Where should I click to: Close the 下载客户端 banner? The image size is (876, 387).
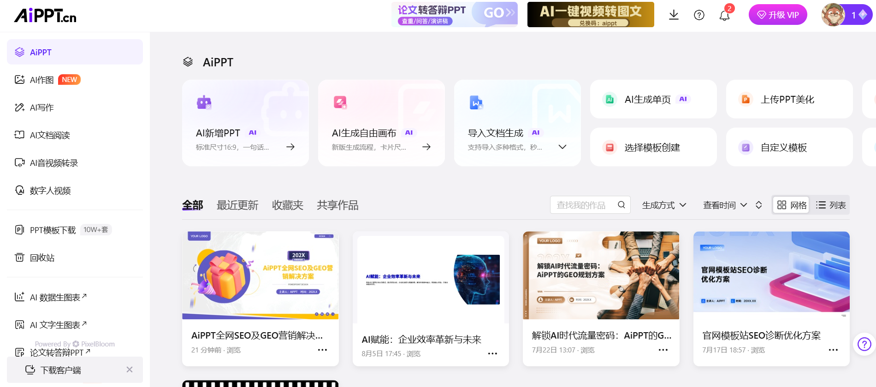point(130,369)
